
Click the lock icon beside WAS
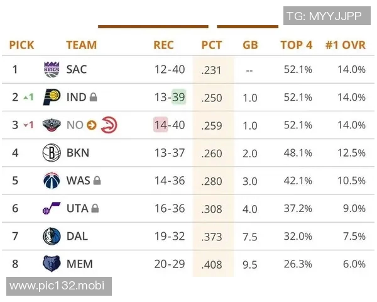tap(97, 181)
